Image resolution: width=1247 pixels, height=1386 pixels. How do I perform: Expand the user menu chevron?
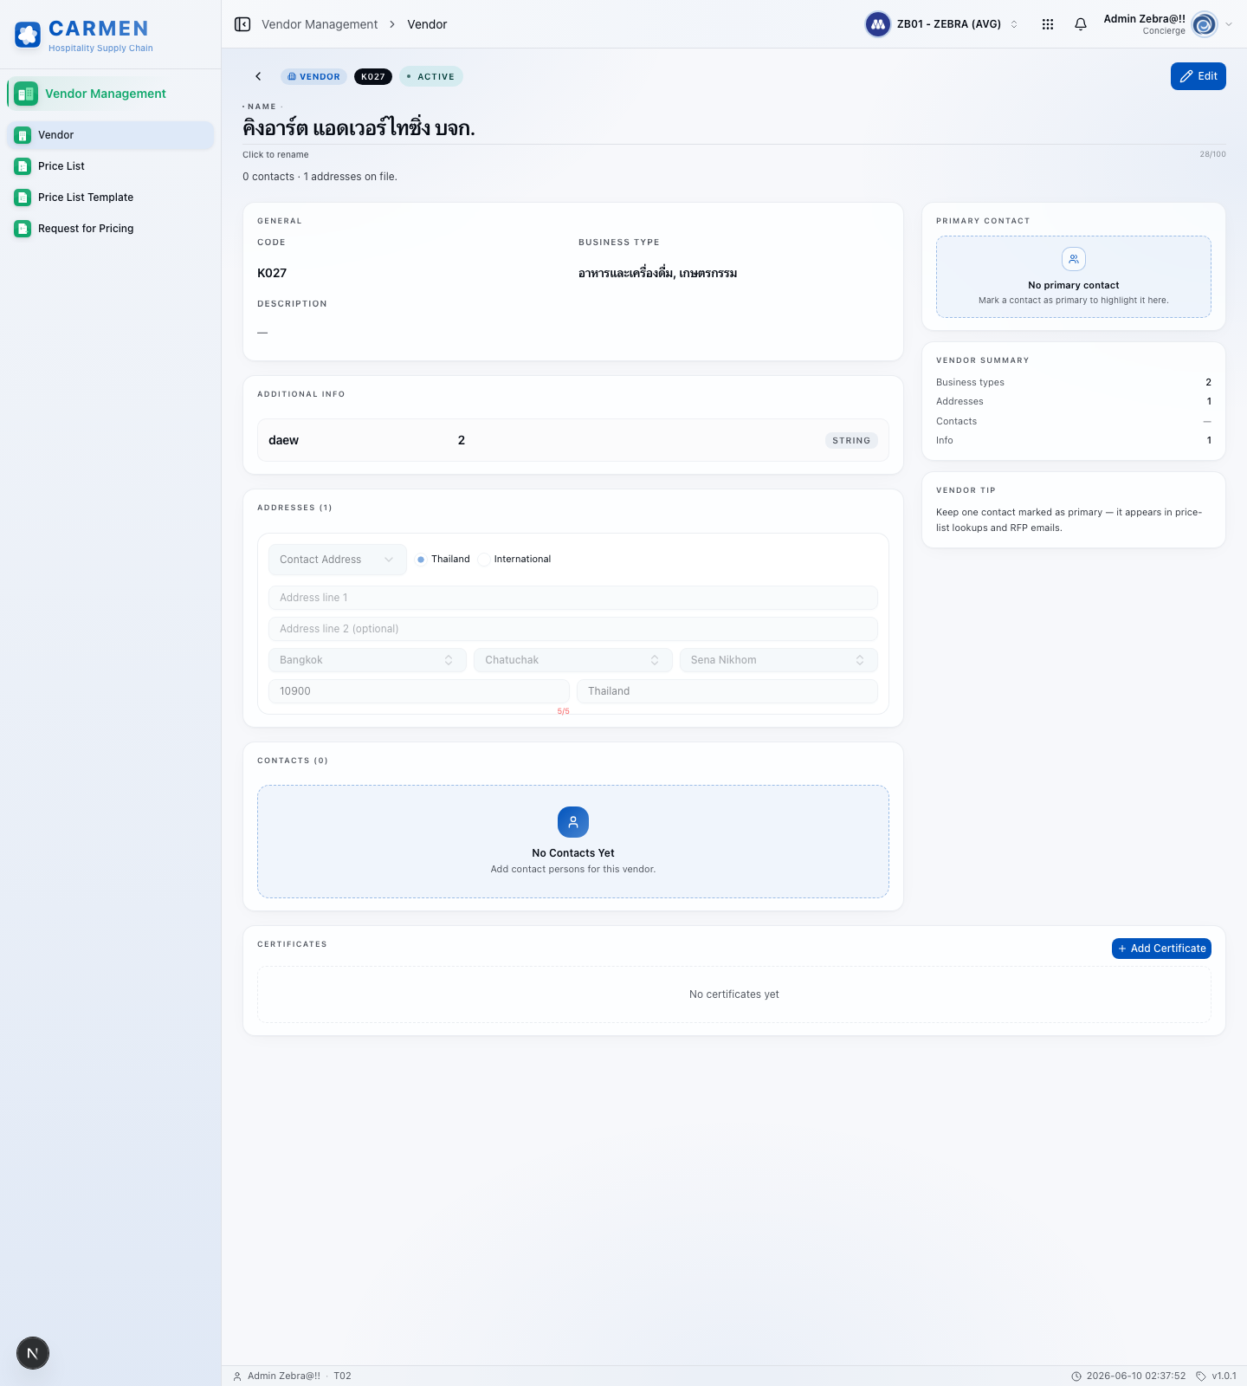(x=1229, y=24)
